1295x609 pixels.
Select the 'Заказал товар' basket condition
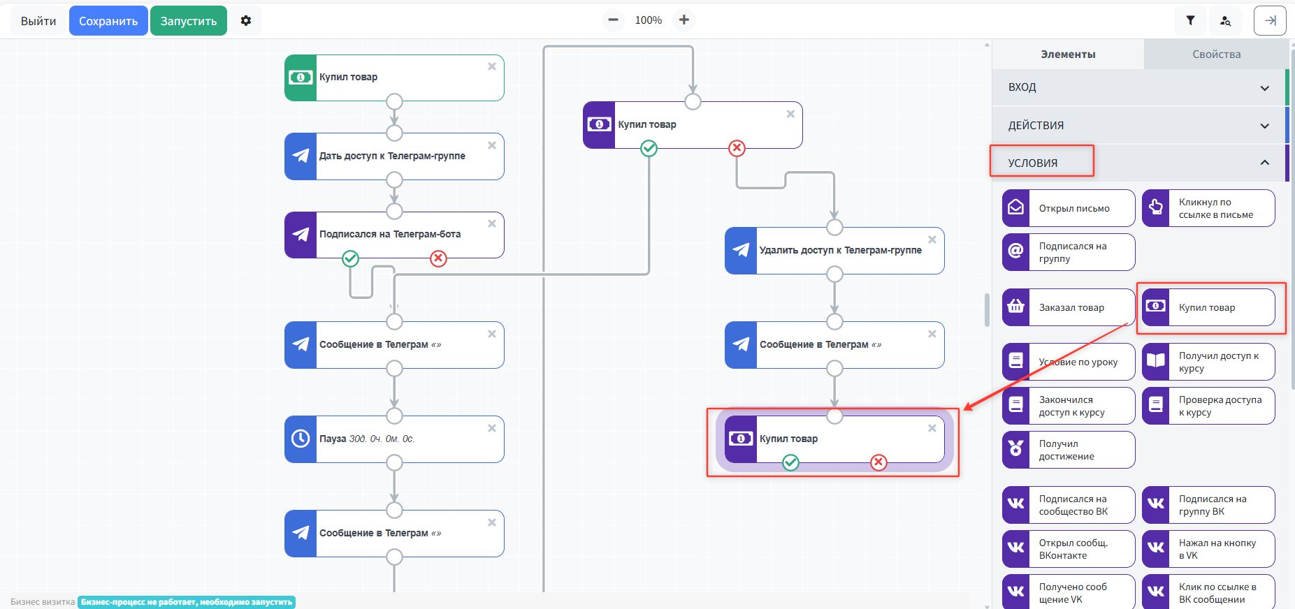[1068, 307]
